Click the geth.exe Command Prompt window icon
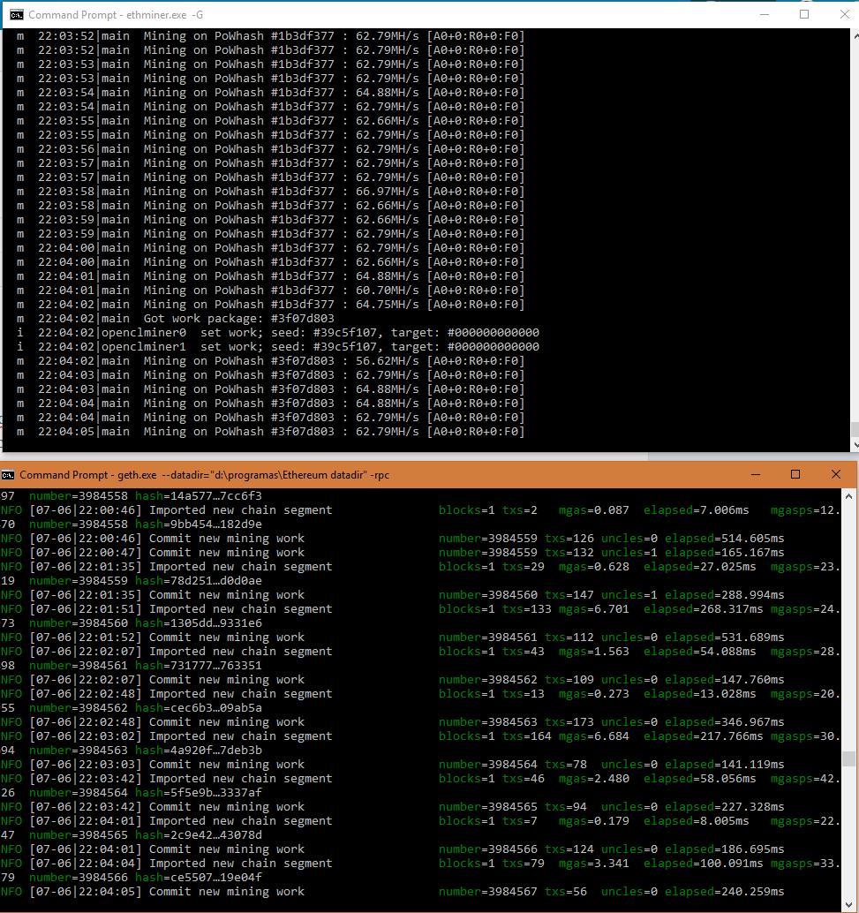The height and width of the screenshot is (913, 859). point(8,475)
